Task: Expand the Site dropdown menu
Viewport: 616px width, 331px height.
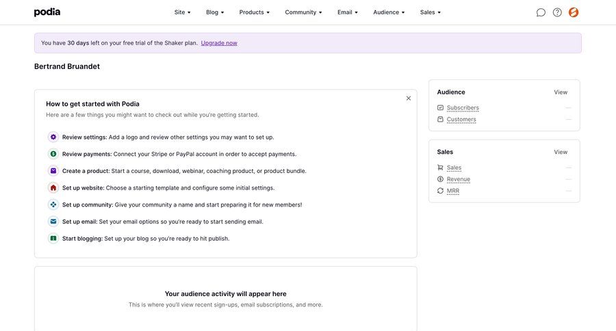Action: (182, 12)
